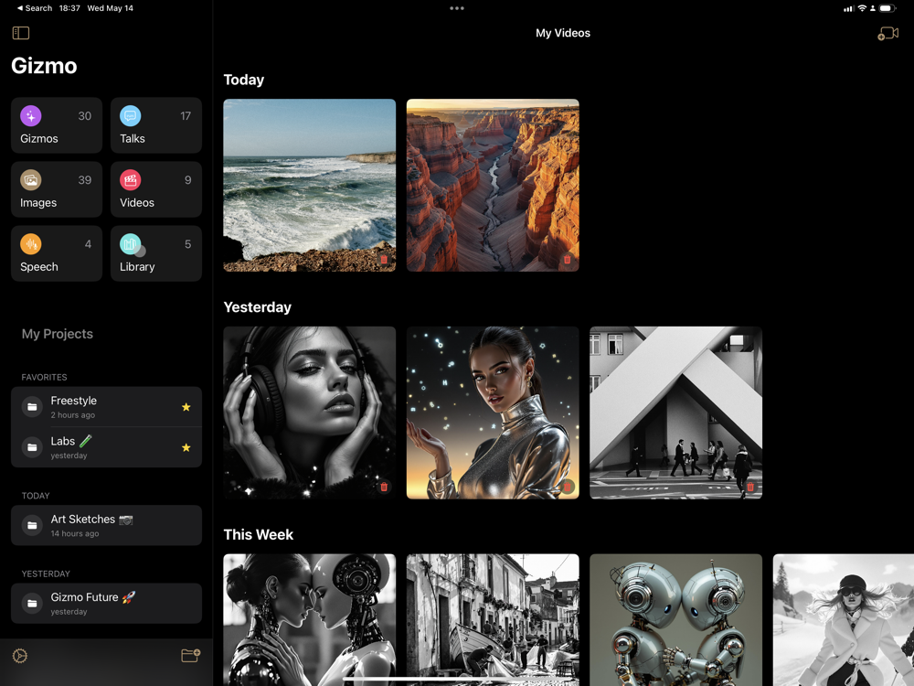Select the Speech category card
Image resolution: width=914 pixels, height=686 pixels.
[57, 253]
